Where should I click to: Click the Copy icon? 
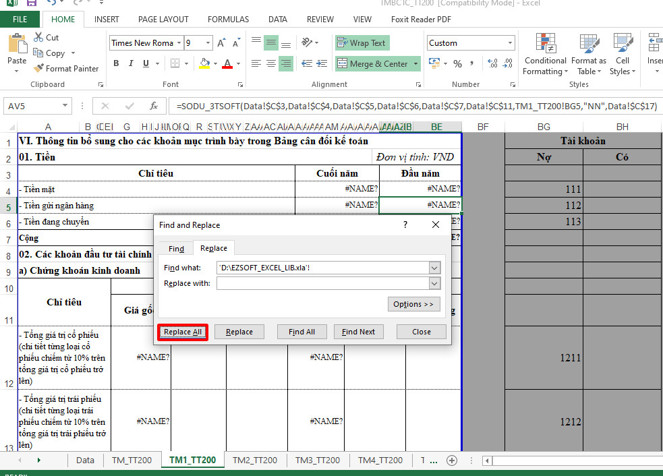(x=38, y=53)
